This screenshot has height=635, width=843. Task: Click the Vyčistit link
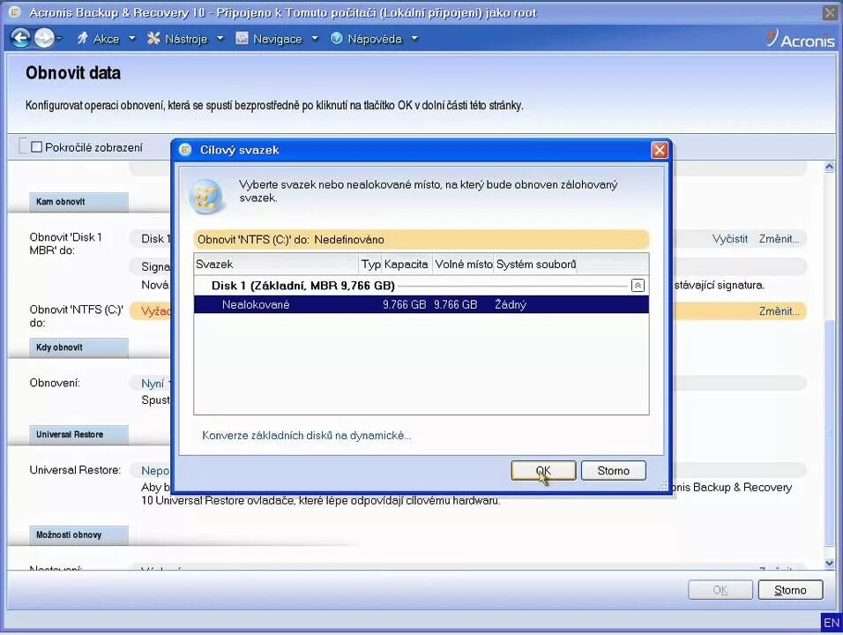(x=729, y=239)
